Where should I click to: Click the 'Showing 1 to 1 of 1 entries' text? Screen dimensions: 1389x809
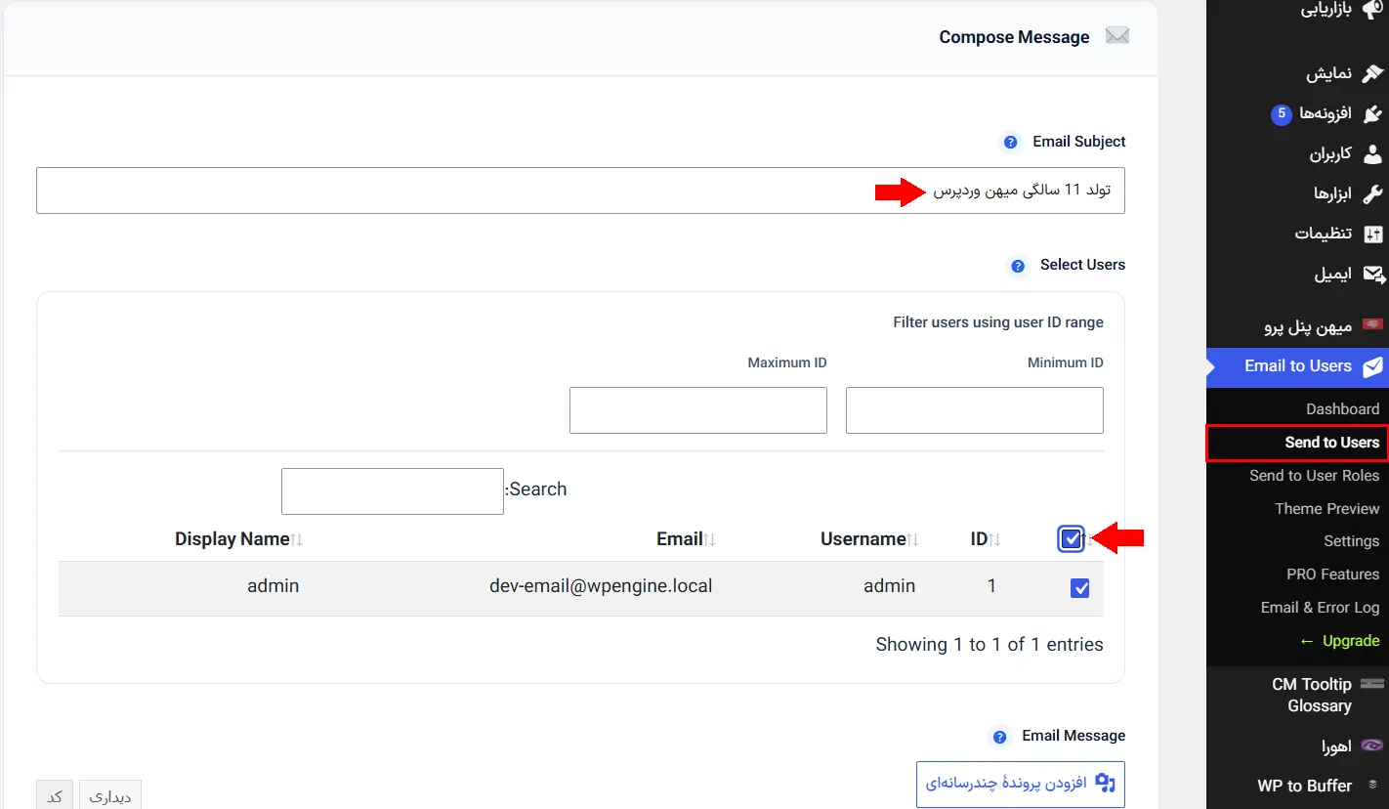[x=989, y=645]
